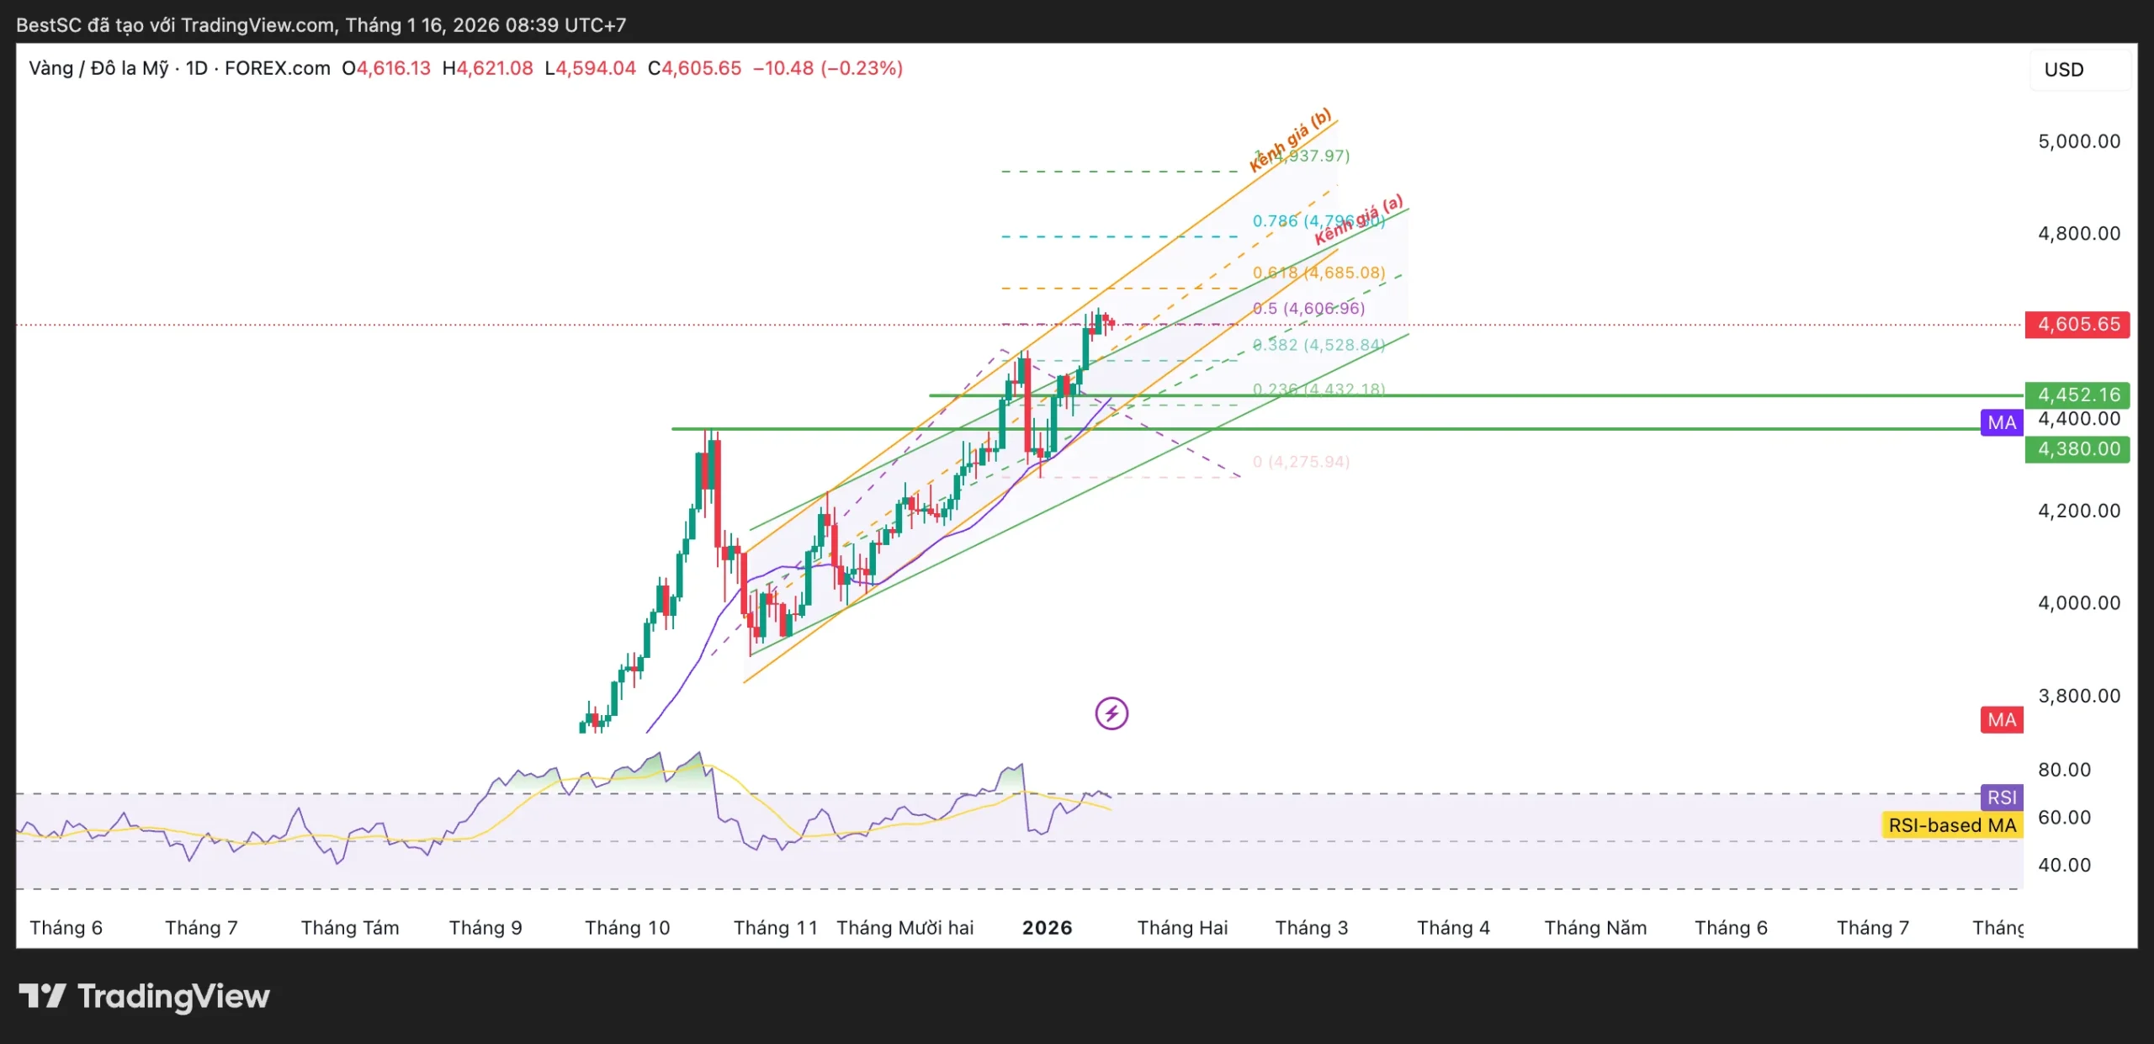
Task: Click the red 4,605.65 current price tag
Action: point(2077,324)
